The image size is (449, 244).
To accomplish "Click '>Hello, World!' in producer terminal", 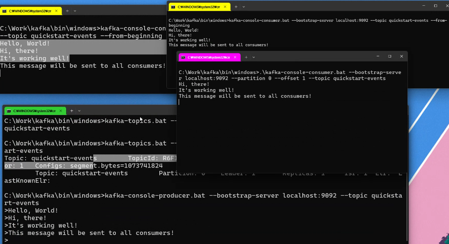I will (x=31, y=210).
